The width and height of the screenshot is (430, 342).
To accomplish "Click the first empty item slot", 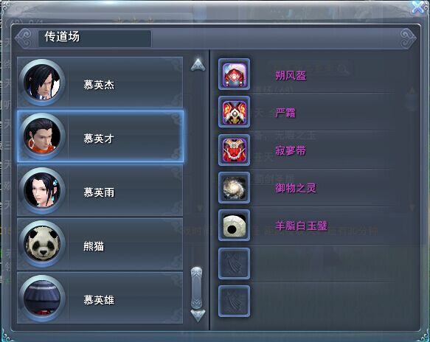I will point(235,263).
